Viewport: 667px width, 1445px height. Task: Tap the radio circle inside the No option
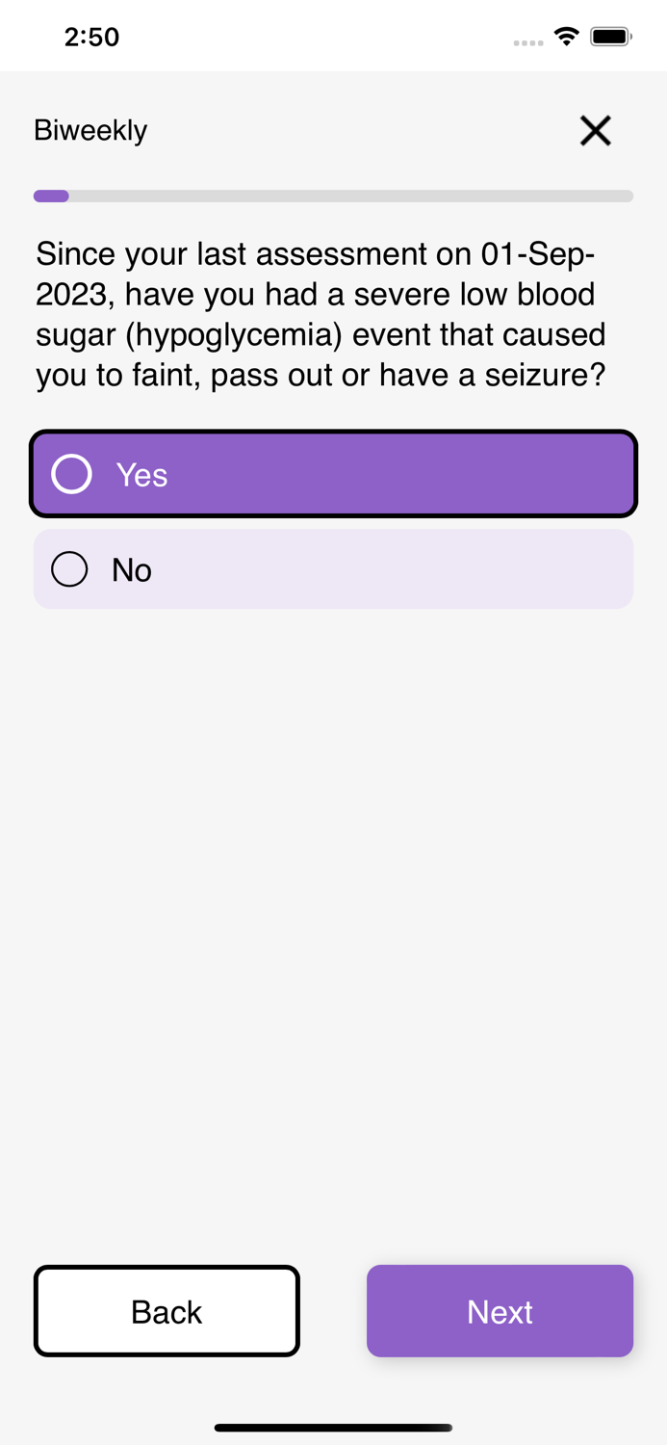(68, 568)
